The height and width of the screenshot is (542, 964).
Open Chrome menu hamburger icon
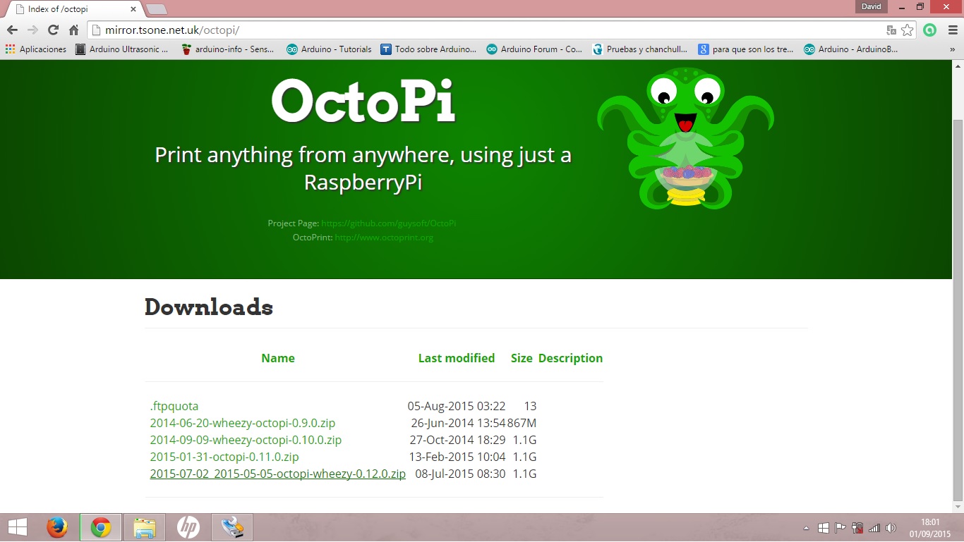(951, 30)
